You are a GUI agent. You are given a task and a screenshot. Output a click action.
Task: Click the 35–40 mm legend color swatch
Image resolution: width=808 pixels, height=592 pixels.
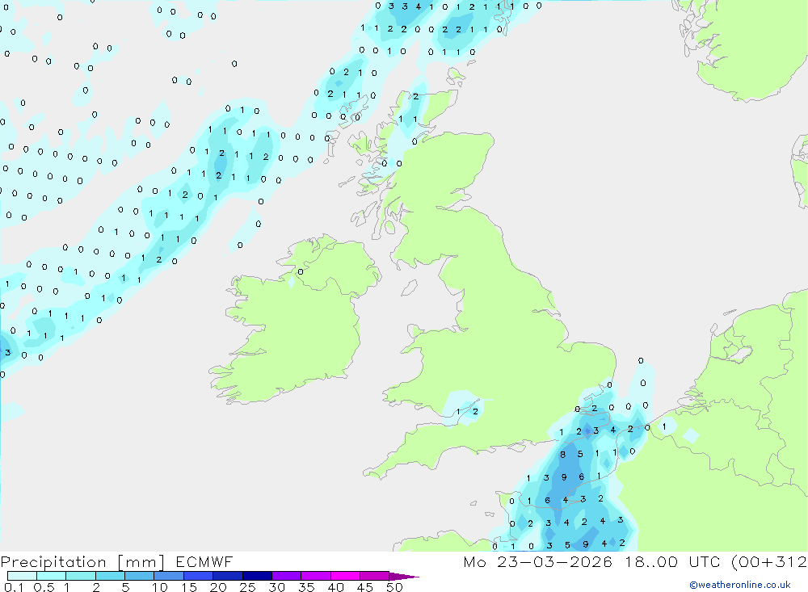[315, 576]
